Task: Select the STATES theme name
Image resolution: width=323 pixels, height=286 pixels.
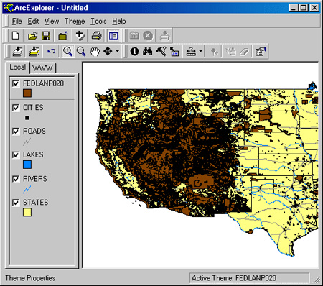Action: [x=35, y=203]
